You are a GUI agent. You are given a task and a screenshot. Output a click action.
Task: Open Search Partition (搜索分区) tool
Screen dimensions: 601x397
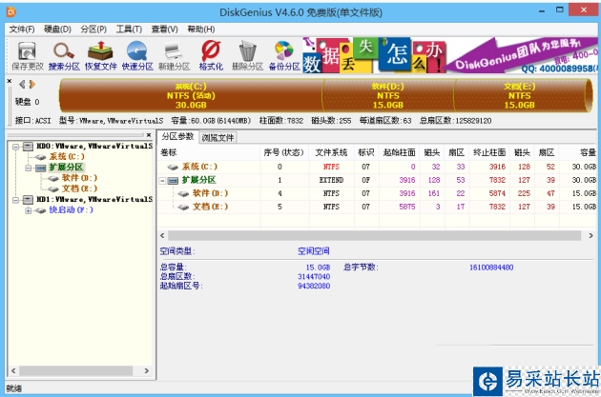[x=64, y=56]
